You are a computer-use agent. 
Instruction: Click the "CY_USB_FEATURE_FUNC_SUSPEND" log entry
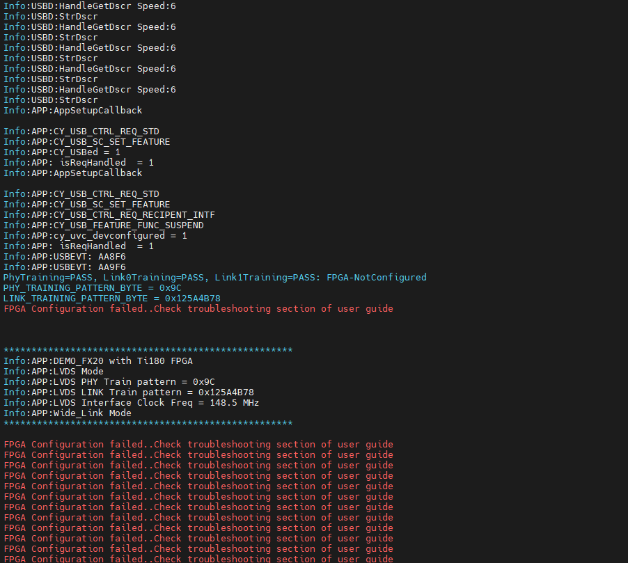[x=104, y=225]
